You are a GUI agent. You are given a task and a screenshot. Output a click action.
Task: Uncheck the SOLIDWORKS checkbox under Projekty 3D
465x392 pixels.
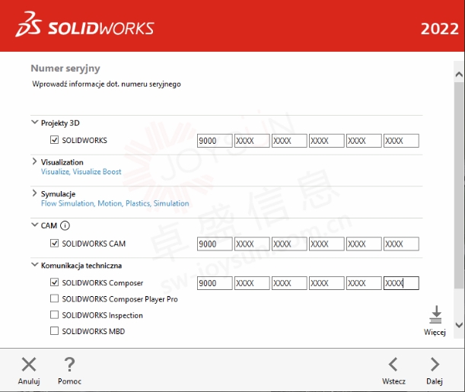(x=54, y=139)
